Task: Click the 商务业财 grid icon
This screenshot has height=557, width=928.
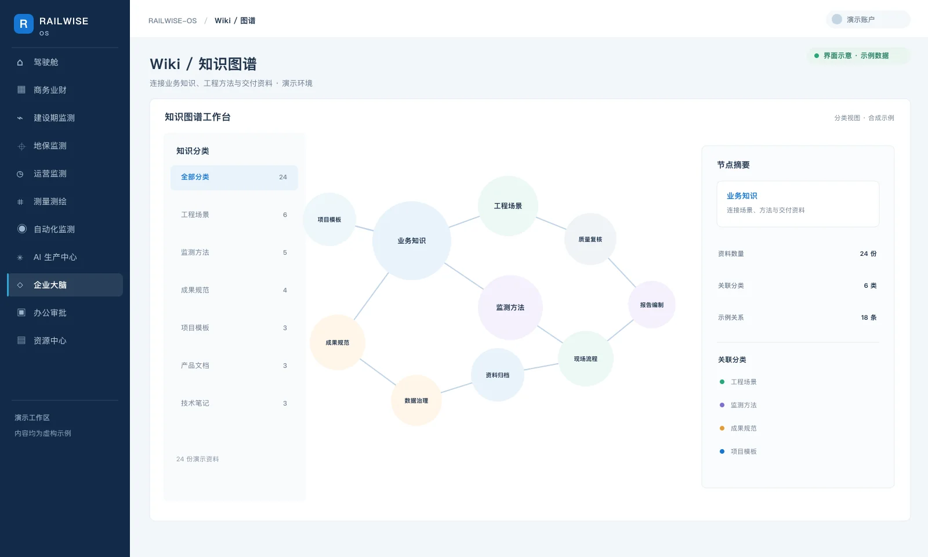Action: point(21,90)
